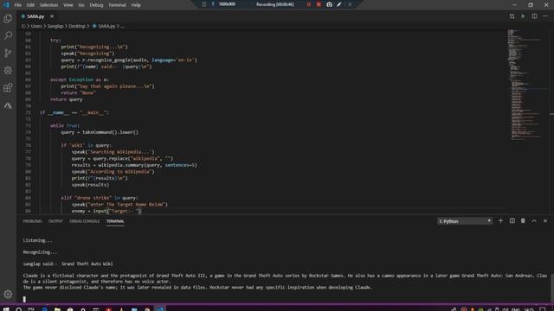The width and height of the screenshot is (554, 311).
Task: Open the View menu
Action: point(68,5)
